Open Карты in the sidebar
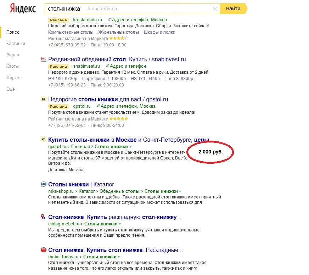 point(12,66)
